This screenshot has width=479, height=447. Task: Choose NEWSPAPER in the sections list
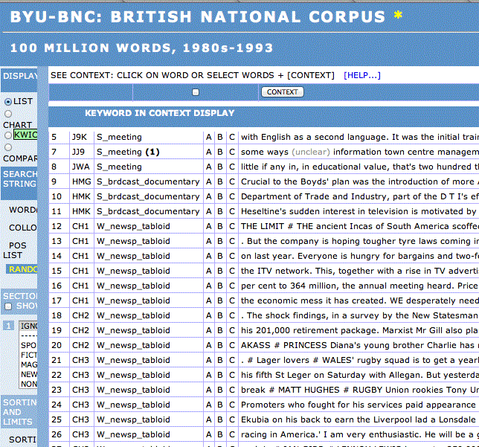(28, 375)
